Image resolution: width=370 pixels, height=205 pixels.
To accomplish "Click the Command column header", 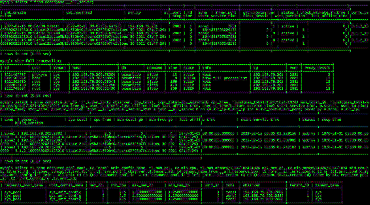I will (x=154, y=68).
